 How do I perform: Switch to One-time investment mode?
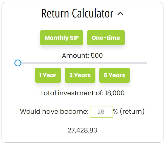pyautogui.click(x=106, y=38)
